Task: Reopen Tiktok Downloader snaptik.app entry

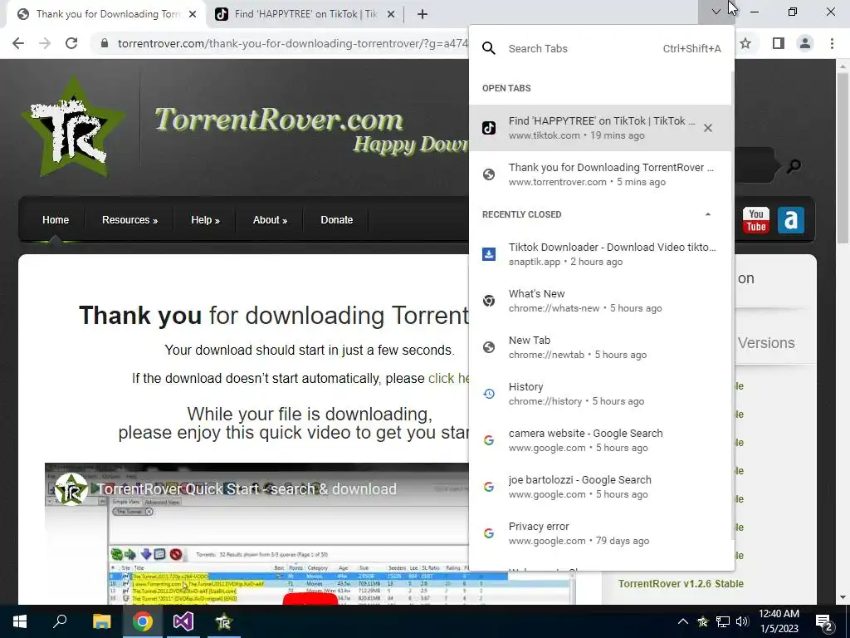Action: [x=601, y=254]
